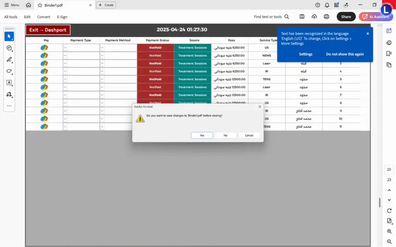Star the Binder1.pdf tab as favorite

point(40,5)
